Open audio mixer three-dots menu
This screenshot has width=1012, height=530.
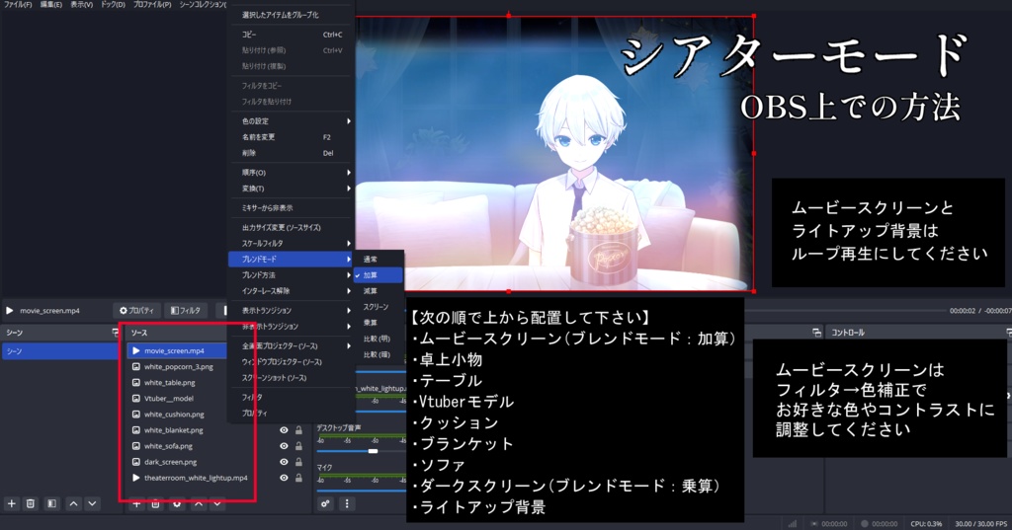(347, 503)
